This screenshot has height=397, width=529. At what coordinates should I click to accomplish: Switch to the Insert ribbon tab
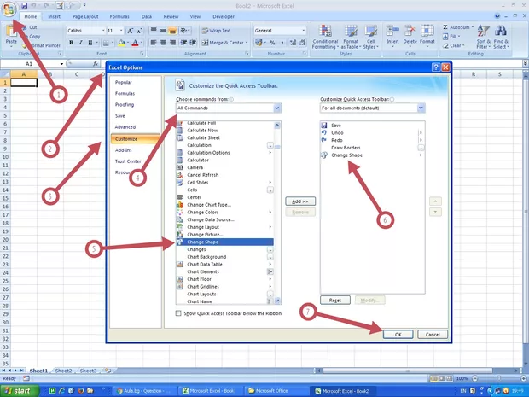tap(54, 16)
